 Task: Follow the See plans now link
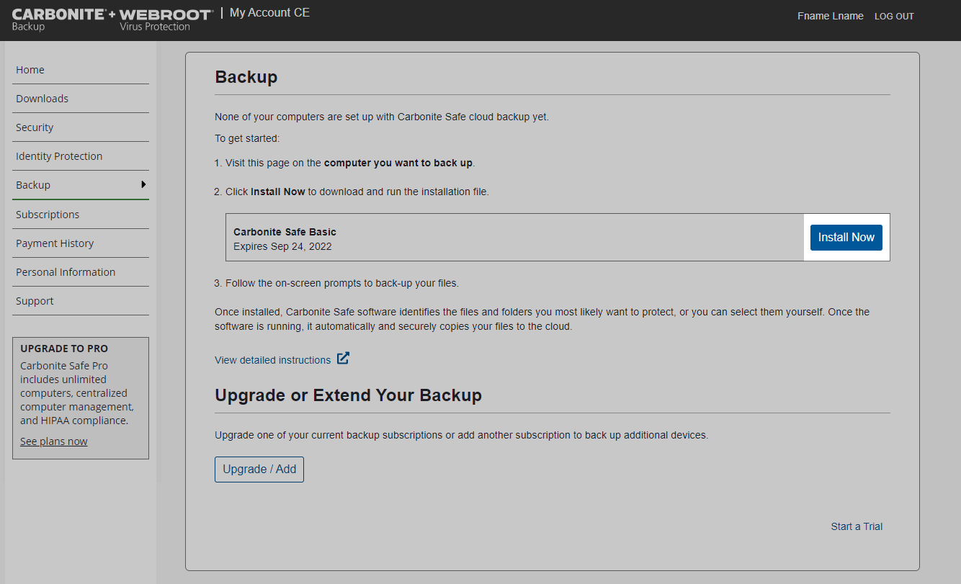[x=53, y=441]
